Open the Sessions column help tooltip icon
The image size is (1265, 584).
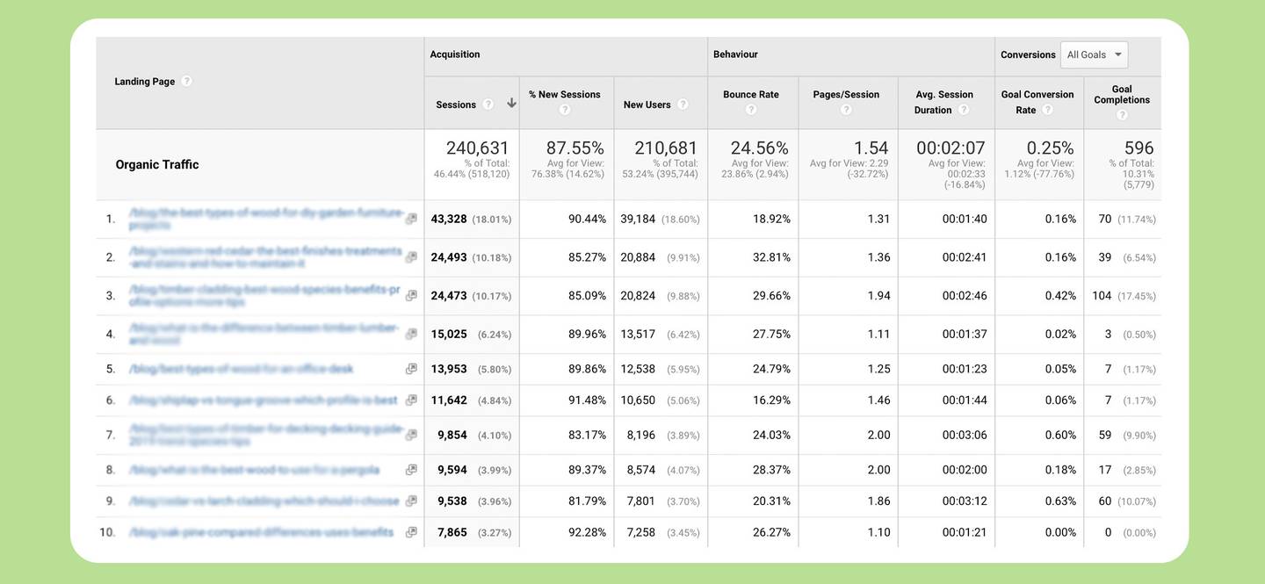[x=488, y=103]
